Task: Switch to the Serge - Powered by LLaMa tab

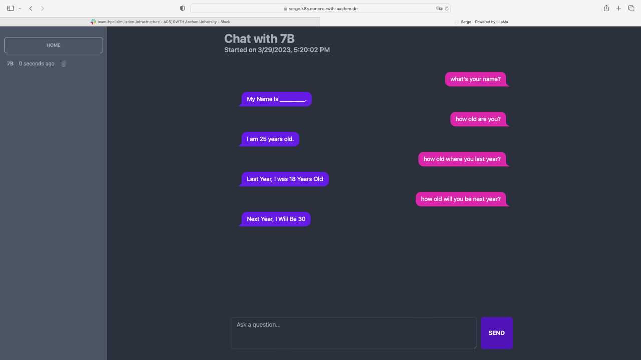Action: point(481,22)
